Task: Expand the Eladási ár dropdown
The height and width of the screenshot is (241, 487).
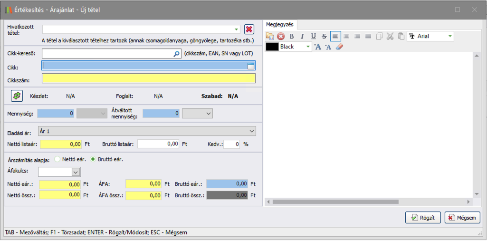Action: 252,131
